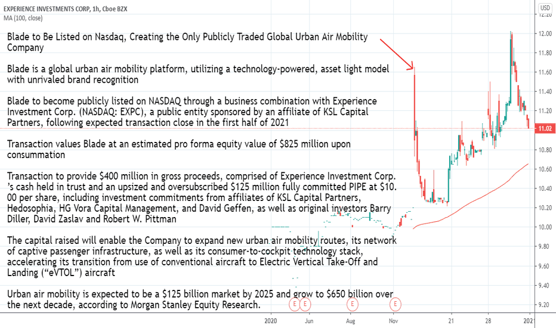This screenshot has width=556, height=328.
Task: Click the 11.20 price axis label
Action: click(545, 111)
